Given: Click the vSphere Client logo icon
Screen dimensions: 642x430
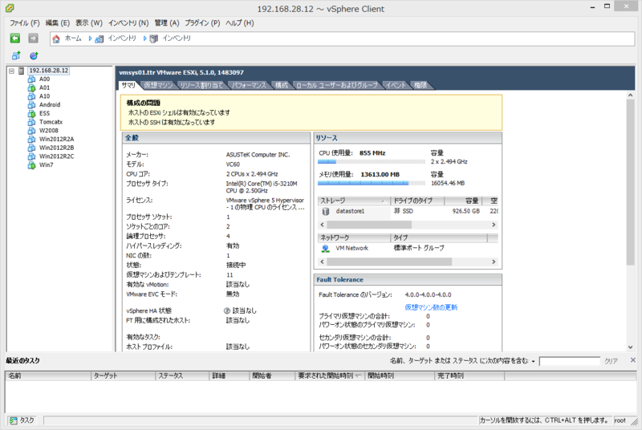Looking at the screenshot, I should [x=10, y=7].
